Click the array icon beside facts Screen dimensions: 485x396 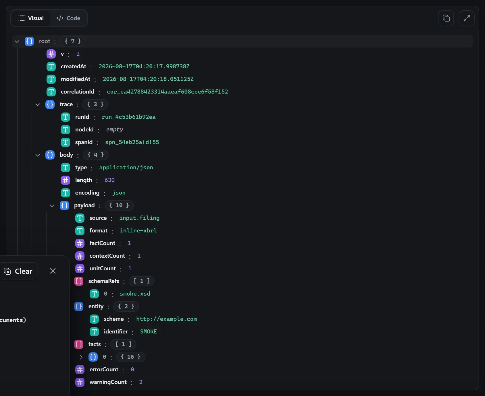click(x=79, y=344)
